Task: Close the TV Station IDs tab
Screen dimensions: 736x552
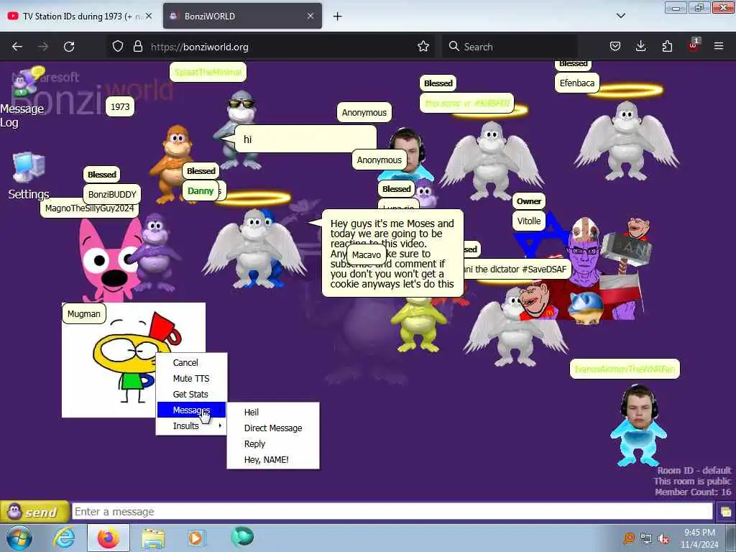Action: point(149,16)
